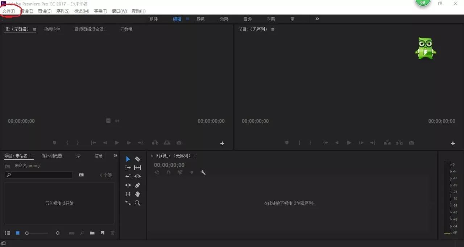The image size is (464, 247).
Task: Open sort icons up-down arrows menu
Action: [x=58, y=233]
